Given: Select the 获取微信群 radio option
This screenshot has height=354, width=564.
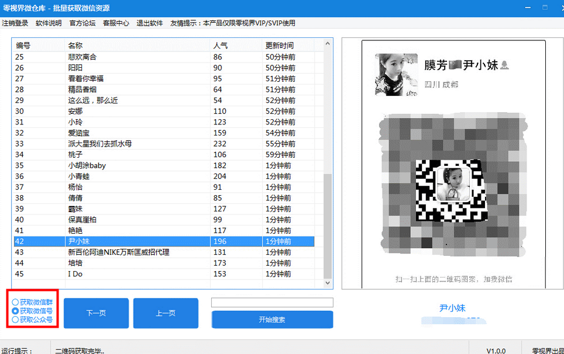Looking at the screenshot, I should [x=32, y=302].
